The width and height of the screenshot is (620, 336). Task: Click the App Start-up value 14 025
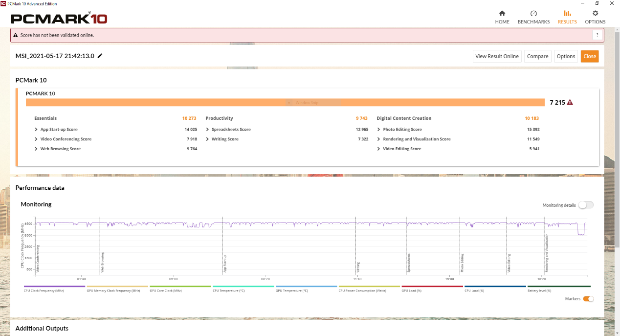[x=191, y=130]
